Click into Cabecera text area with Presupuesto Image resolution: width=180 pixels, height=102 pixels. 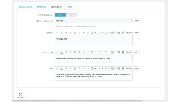(x=94, y=40)
